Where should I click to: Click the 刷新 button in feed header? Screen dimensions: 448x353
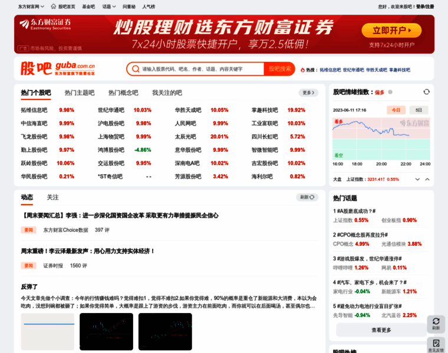click(x=307, y=197)
